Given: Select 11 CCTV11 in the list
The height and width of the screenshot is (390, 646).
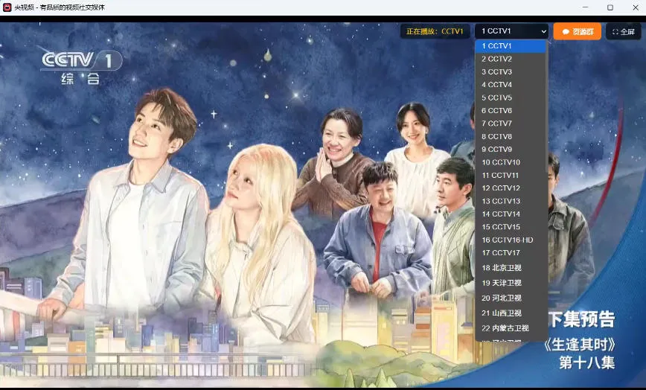Looking at the screenshot, I should [511, 175].
